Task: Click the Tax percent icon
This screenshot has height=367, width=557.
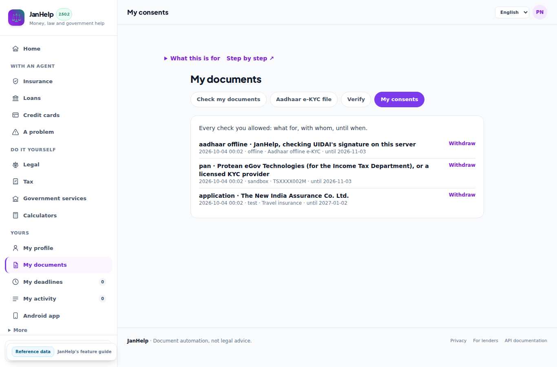Action: [15, 181]
